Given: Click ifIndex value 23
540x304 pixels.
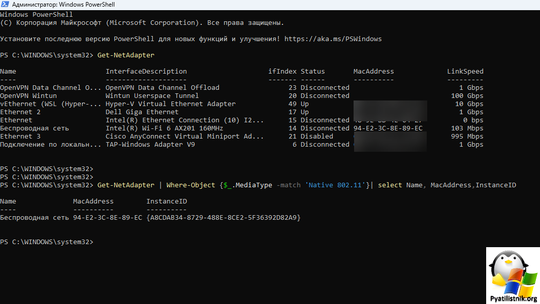Looking at the screenshot, I should coord(293,88).
